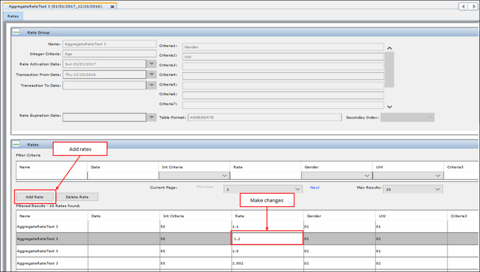This screenshot has width=480, height=272.
Task: Click the Integer Criteria field
Action: pos(109,54)
